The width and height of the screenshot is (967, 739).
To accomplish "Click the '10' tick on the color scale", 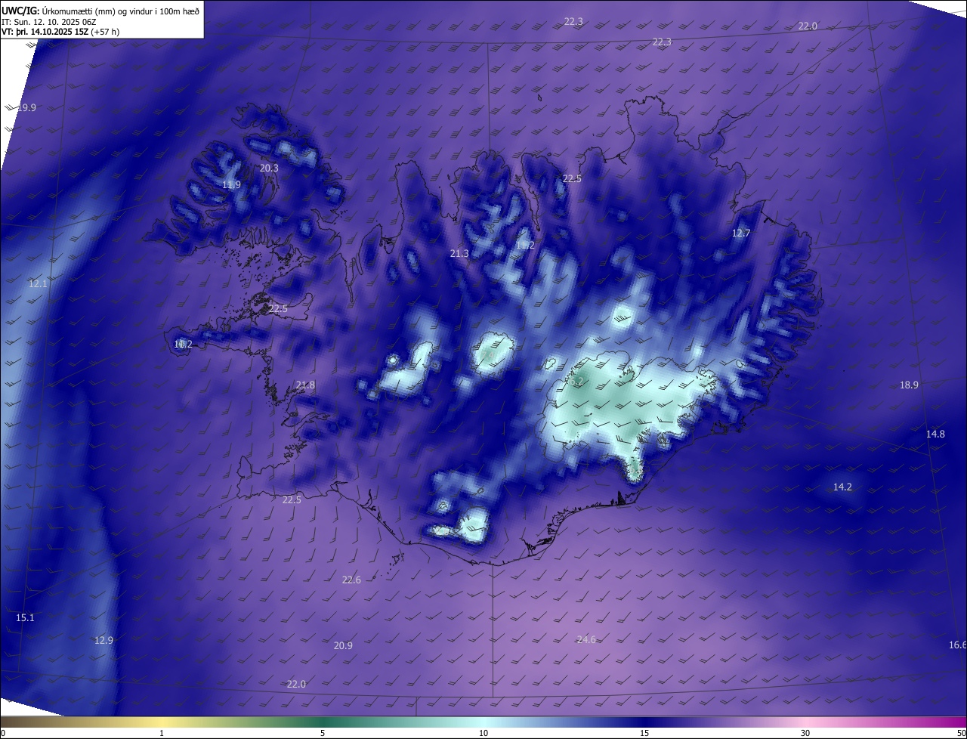I will click(x=483, y=733).
